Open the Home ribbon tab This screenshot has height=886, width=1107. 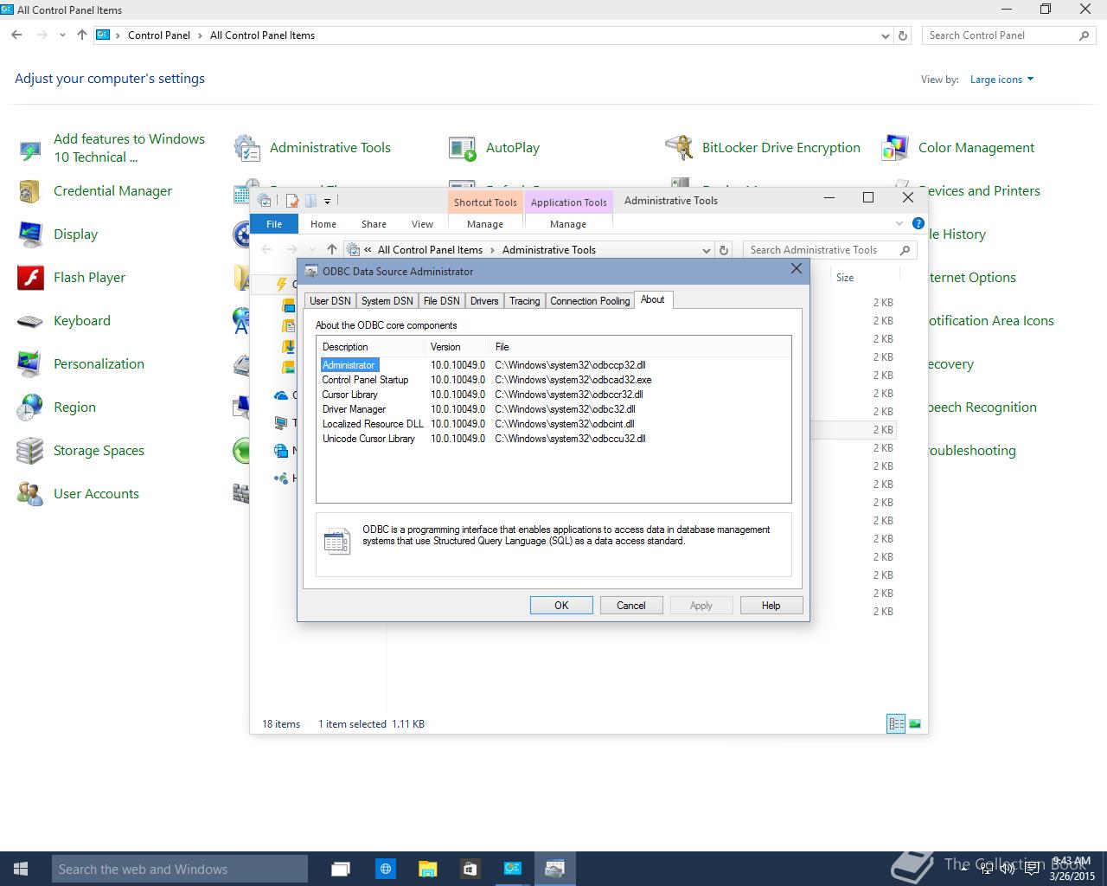pyautogui.click(x=323, y=224)
